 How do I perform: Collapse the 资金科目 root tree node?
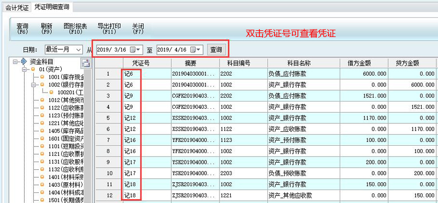coord(15,62)
